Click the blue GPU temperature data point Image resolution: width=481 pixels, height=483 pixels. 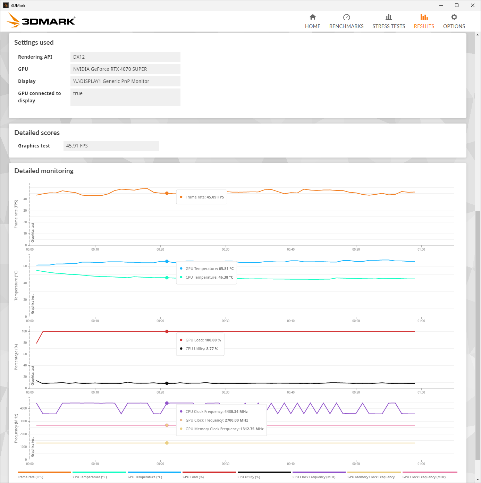pos(167,261)
